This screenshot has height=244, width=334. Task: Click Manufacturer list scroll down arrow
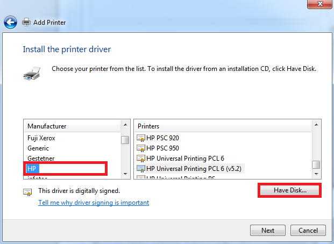click(x=125, y=174)
